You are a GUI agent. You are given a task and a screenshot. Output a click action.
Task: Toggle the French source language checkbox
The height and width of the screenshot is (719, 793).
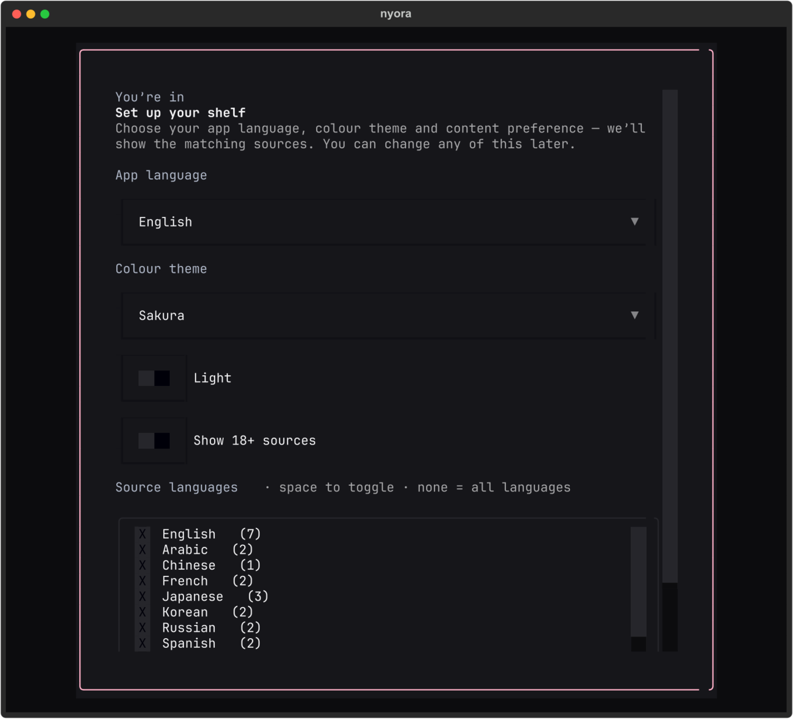142,581
